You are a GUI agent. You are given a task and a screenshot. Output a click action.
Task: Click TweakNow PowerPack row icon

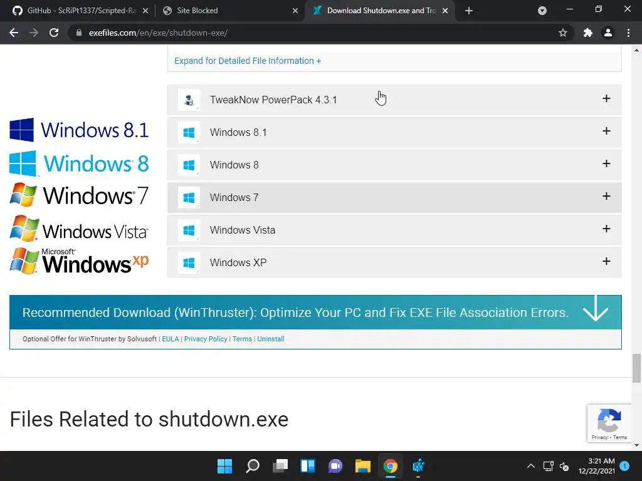click(189, 100)
